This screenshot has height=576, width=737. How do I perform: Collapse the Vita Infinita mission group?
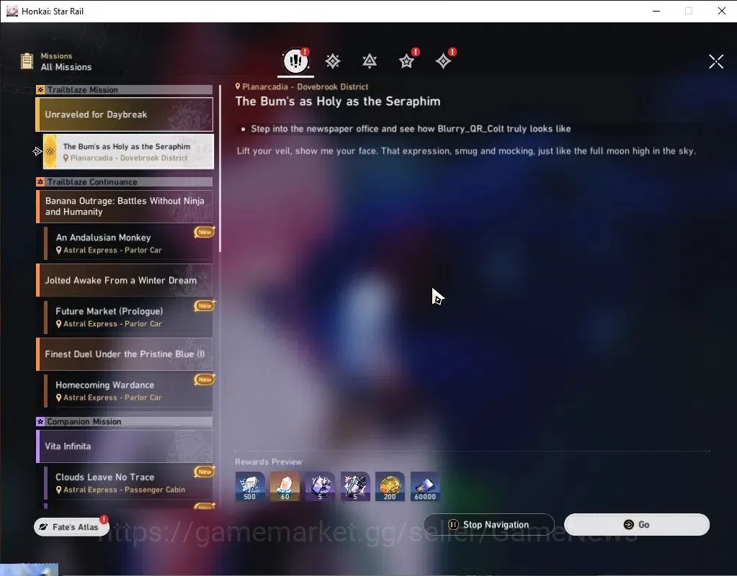point(125,446)
